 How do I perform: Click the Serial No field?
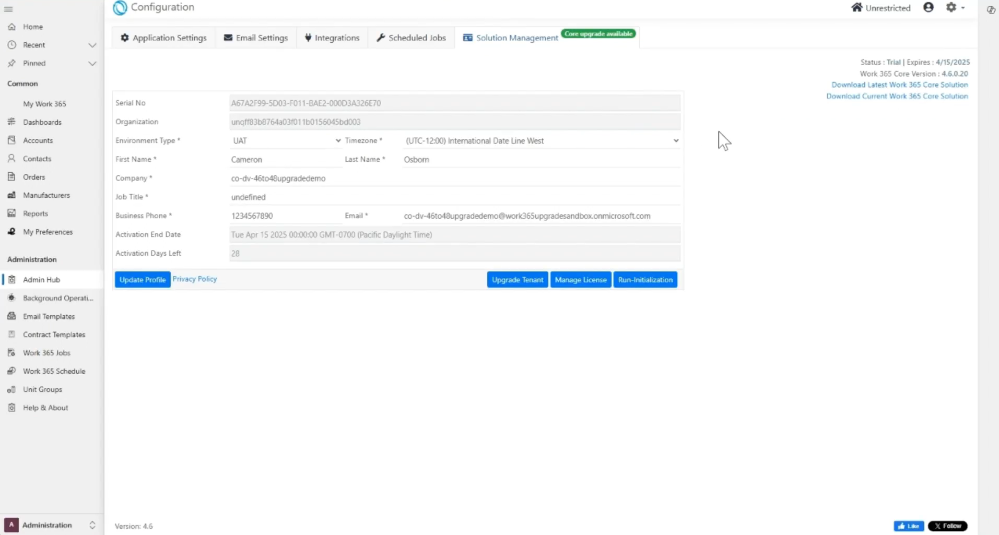coord(455,103)
